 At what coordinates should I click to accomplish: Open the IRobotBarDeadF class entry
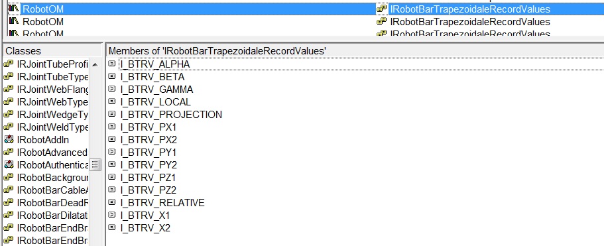[x=53, y=203]
